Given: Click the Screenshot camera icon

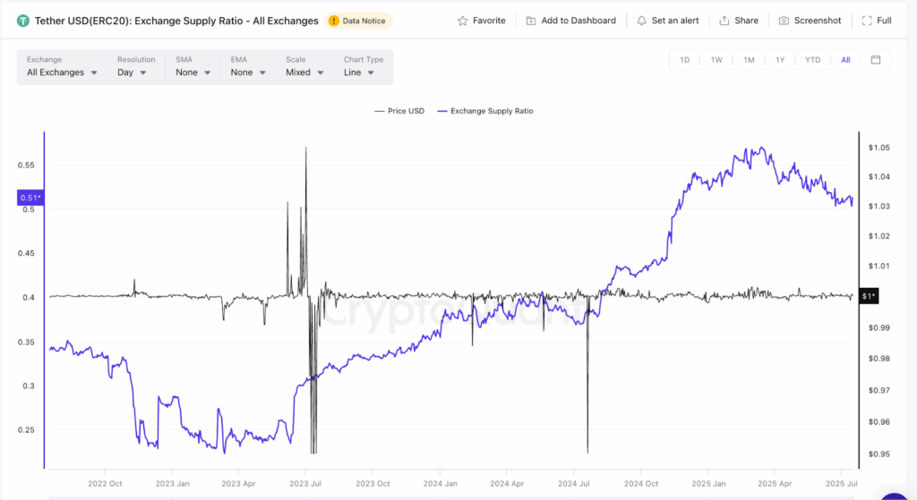Looking at the screenshot, I should click(x=784, y=21).
